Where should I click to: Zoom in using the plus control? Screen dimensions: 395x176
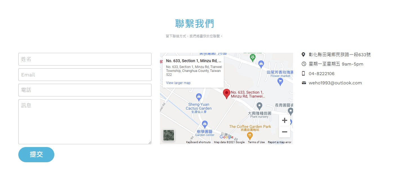pos(284,120)
